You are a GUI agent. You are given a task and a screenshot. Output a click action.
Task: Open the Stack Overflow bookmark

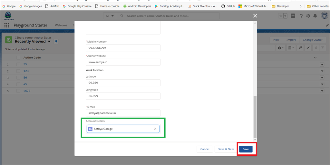click(x=203, y=6)
